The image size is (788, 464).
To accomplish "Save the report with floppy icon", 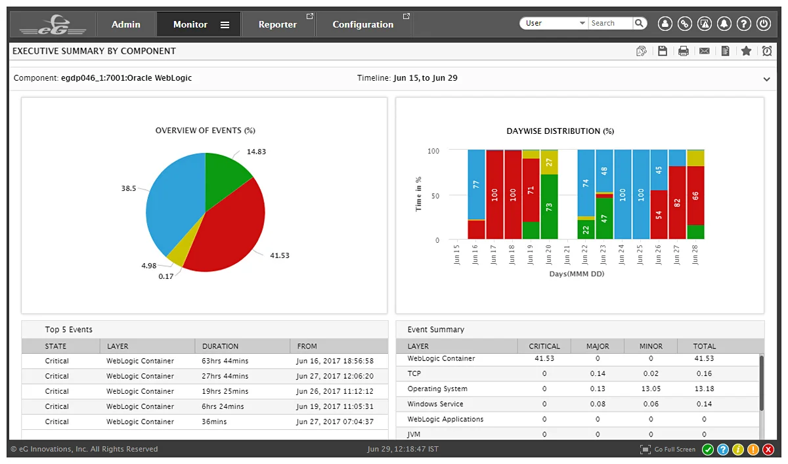I will (663, 51).
